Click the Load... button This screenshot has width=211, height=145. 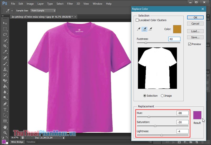pyautogui.click(x=195, y=31)
